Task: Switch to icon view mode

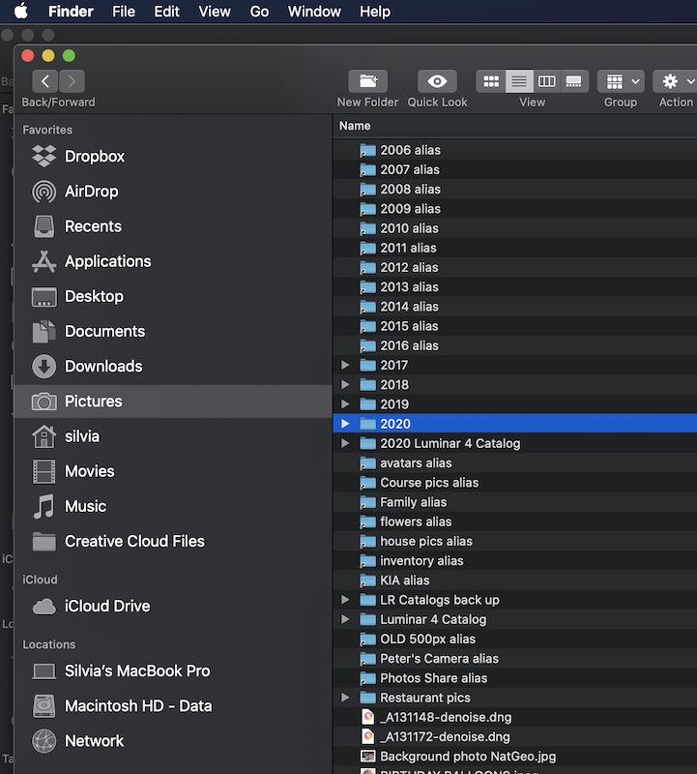Action: [491, 82]
